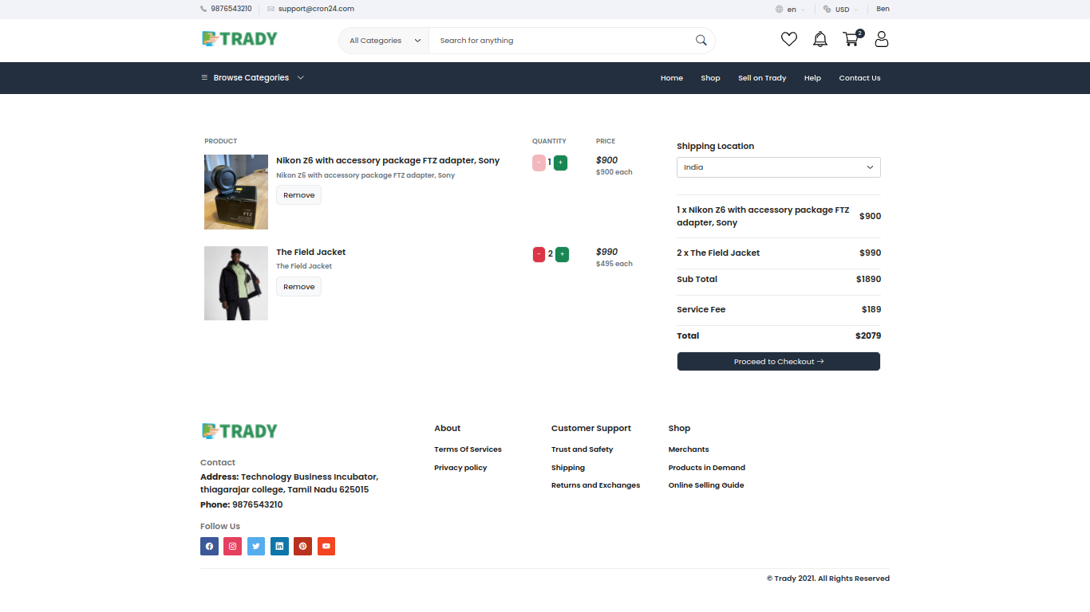
Task: Click the search magnifier icon
Action: [701, 40]
